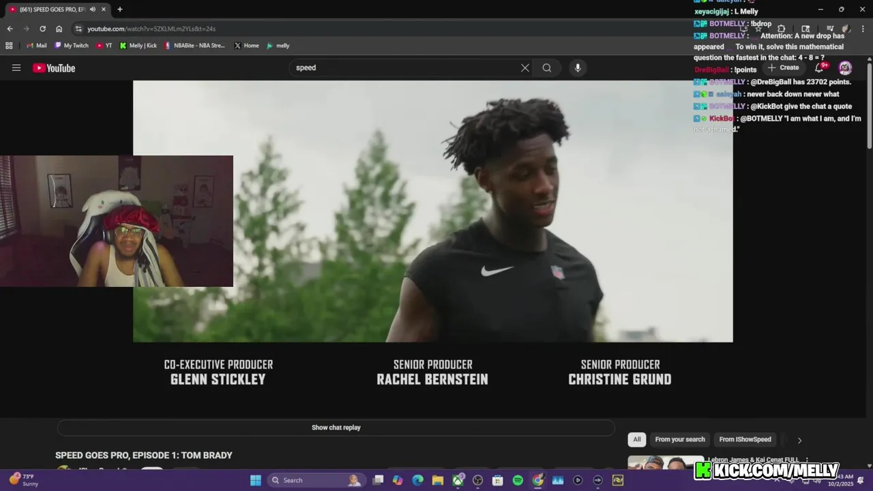Screen dimensions: 873x491
Task: View site information icon in address bar
Action: pos(78,29)
